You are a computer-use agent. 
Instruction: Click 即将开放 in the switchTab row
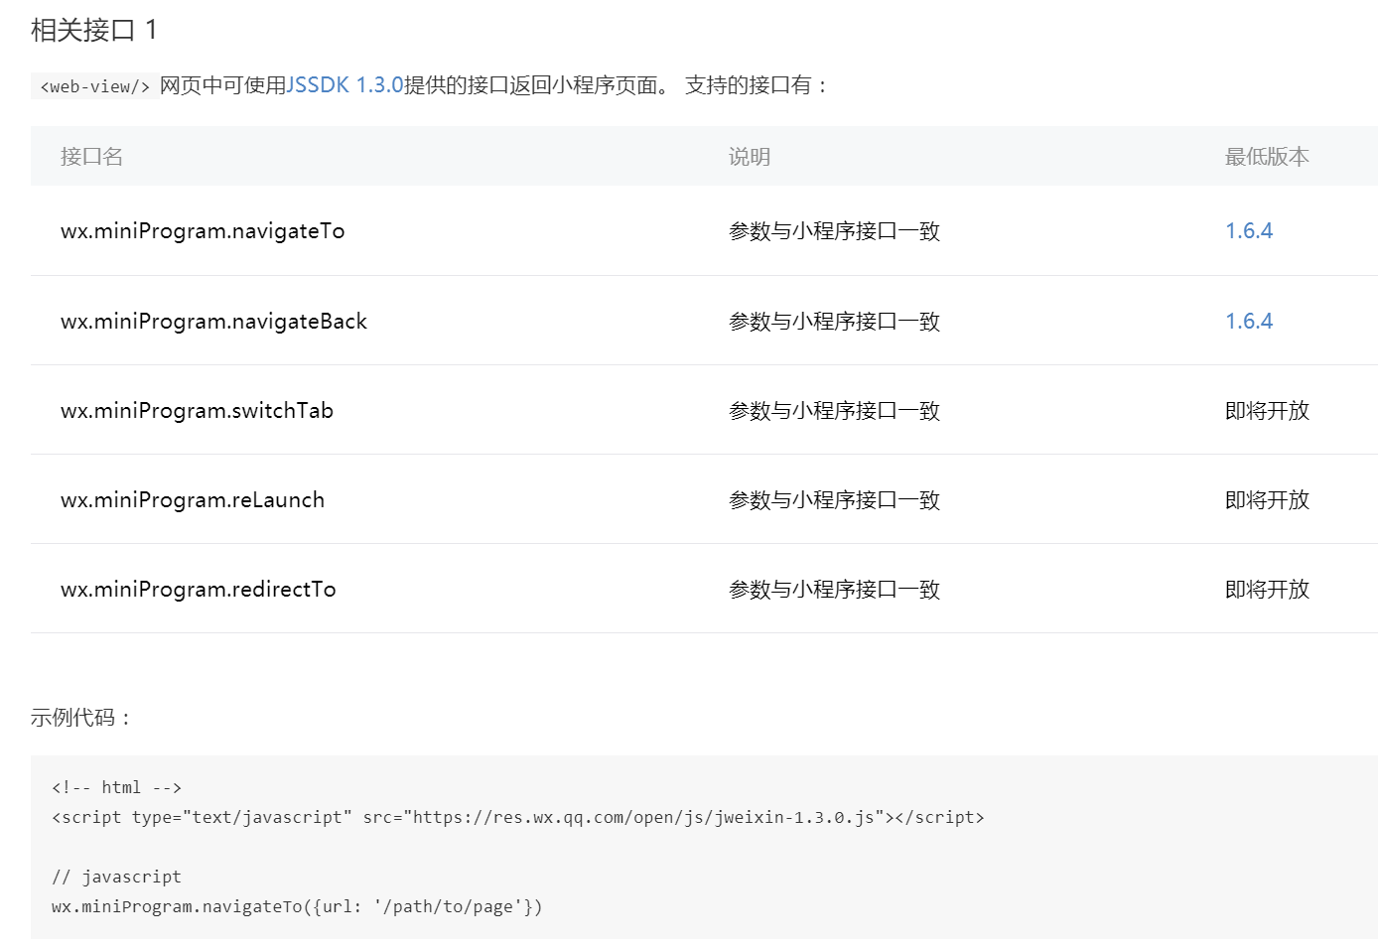click(x=1267, y=411)
